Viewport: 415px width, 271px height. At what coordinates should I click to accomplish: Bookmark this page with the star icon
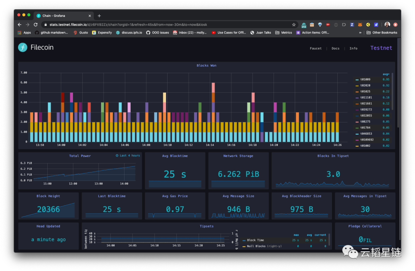294,25
